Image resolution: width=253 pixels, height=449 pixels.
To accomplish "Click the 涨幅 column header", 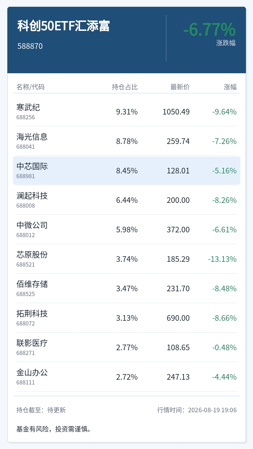I will pos(230,87).
